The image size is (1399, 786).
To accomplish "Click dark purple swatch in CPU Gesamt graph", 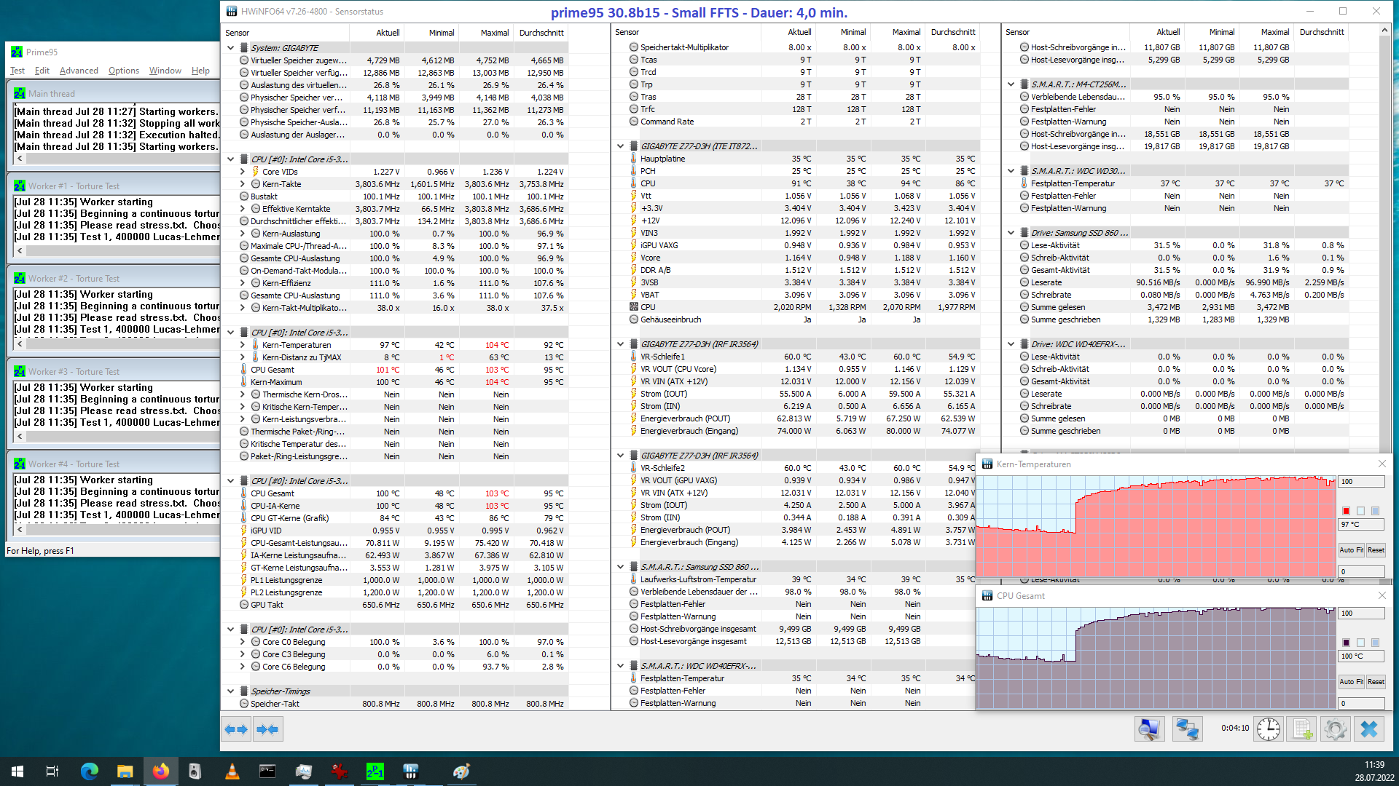I will coord(1346,643).
